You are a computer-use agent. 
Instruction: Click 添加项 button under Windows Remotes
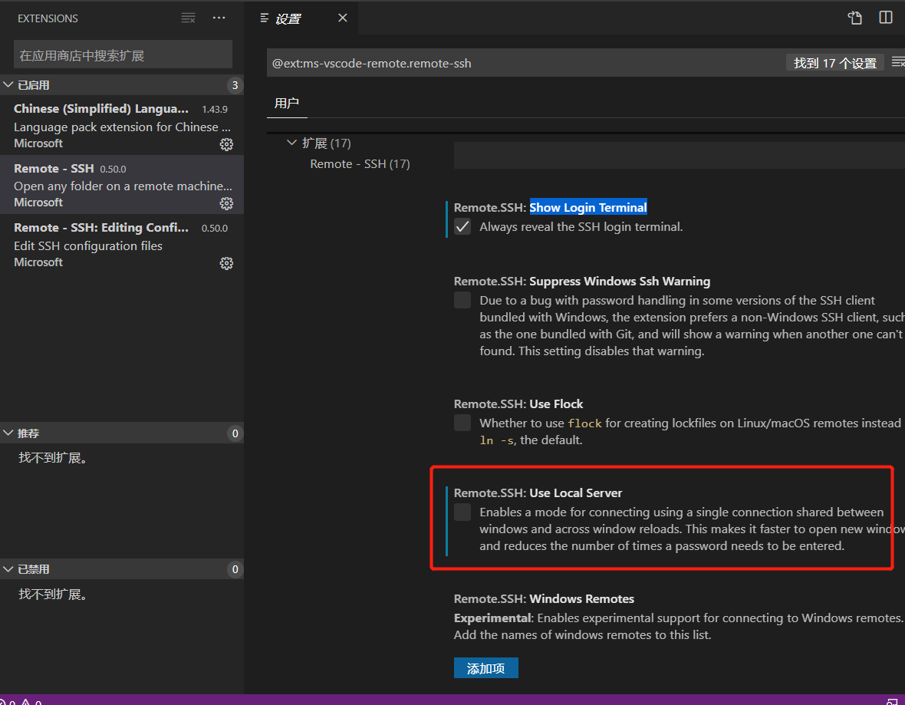[486, 668]
